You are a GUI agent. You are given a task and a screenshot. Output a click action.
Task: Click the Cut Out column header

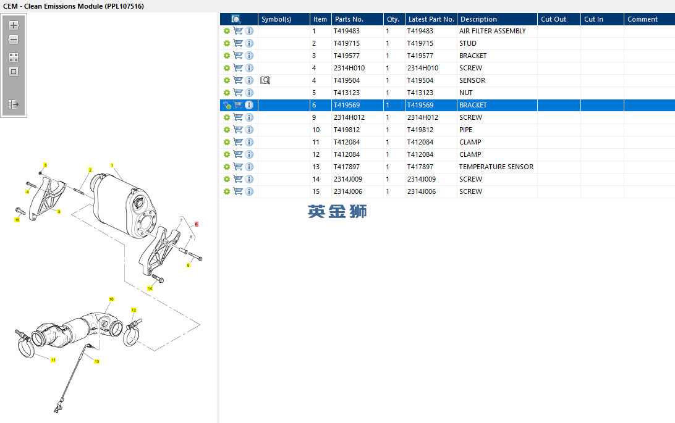point(559,19)
